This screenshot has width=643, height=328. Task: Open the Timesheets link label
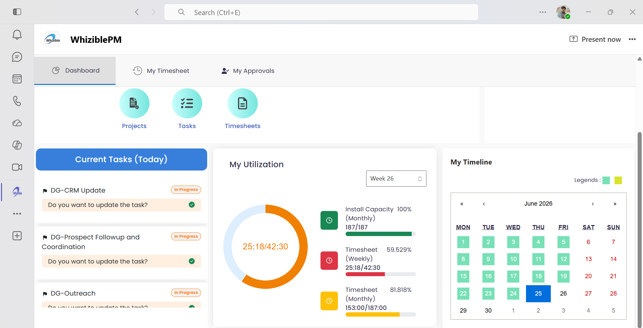[243, 126]
